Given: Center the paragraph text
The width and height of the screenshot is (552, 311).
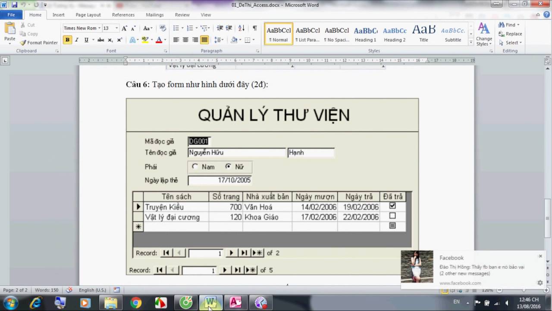Looking at the screenshot, I should pyautogui.click(x=185, y=40).
